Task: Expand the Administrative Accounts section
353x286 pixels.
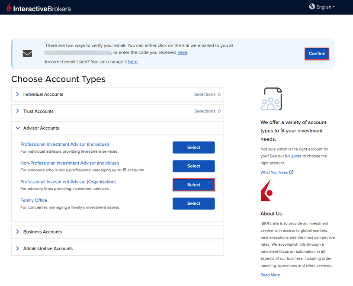Action: [x=48, y=249]
